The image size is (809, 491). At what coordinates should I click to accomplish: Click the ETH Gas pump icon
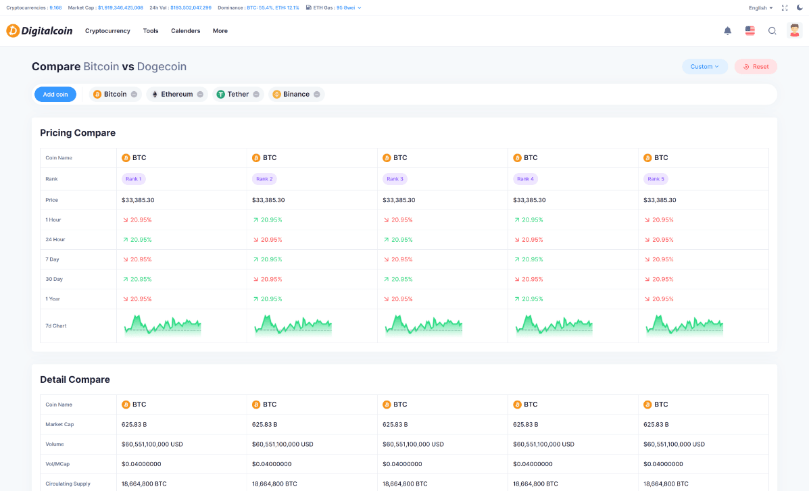[309, 7]
